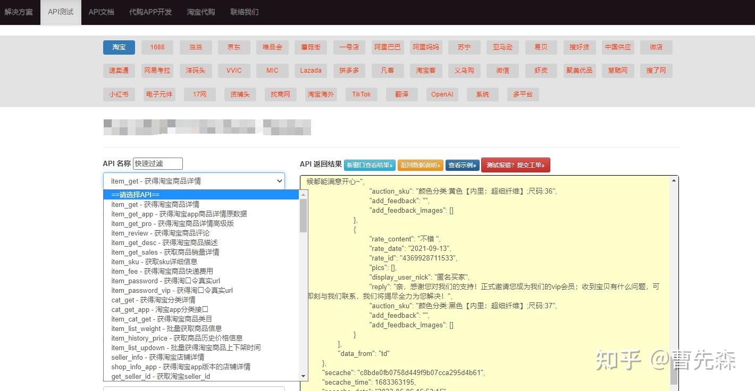Choose the 小红书 platform
This screenshot has width=755, height=391.
point(119,94)
